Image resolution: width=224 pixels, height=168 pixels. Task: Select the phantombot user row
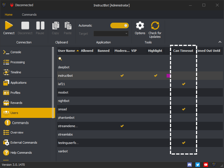click(x=140, y=118)
